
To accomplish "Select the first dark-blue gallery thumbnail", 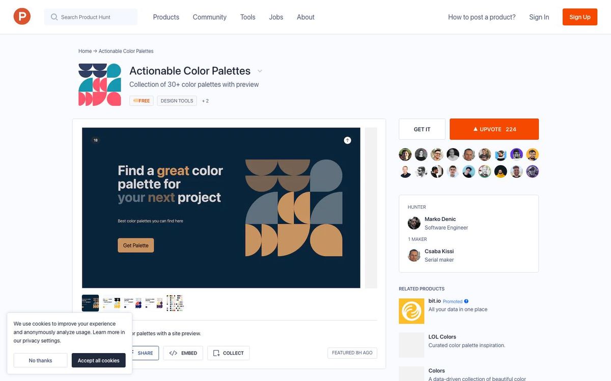I will pyautogui.click(x=90, y=303).
